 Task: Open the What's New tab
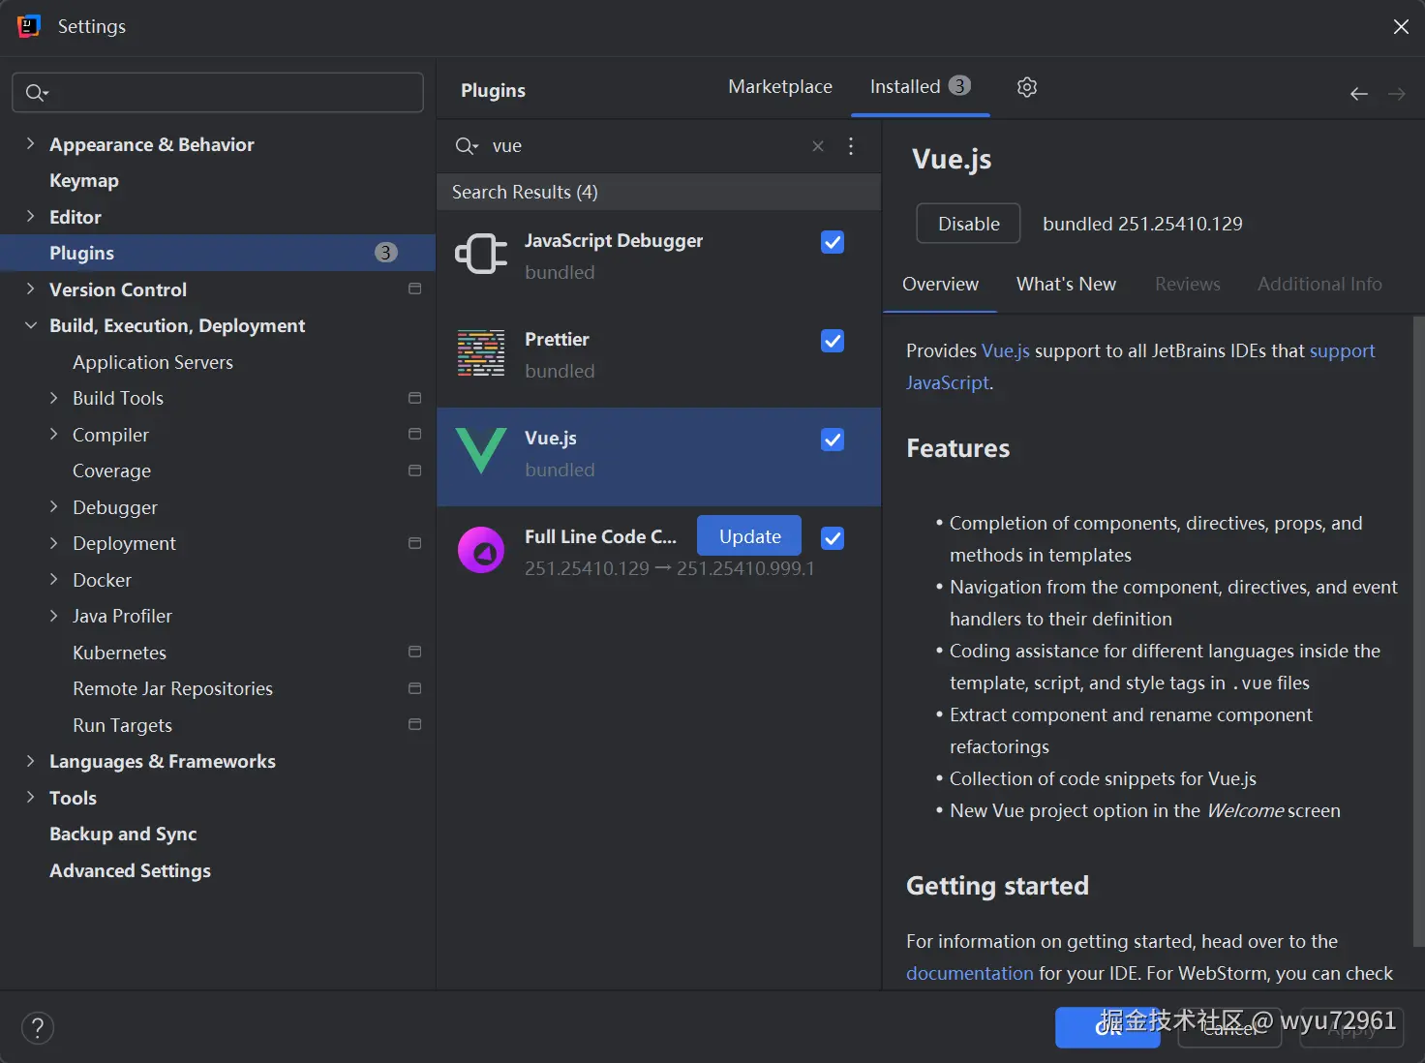1066,285
